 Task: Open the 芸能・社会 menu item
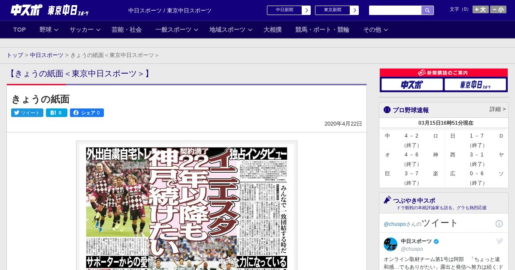coord(127,30)
